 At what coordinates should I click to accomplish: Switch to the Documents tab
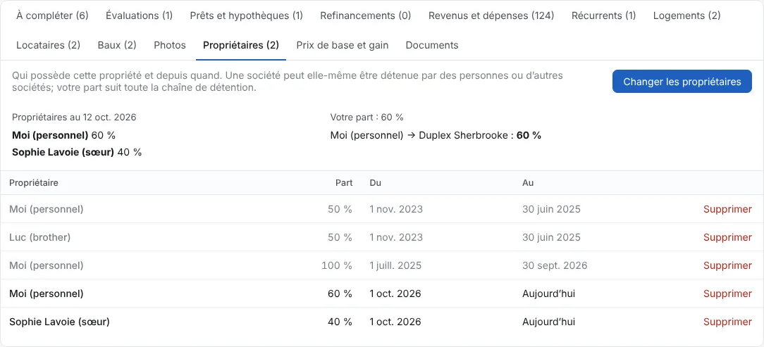432,45
